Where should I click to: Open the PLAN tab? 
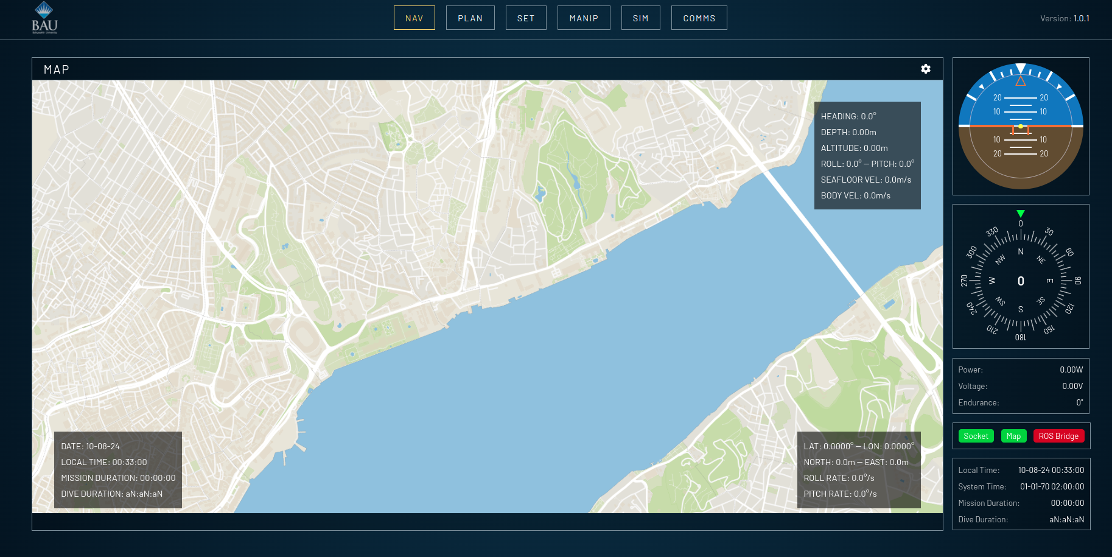pyautogui.click(x=470, y=18)
